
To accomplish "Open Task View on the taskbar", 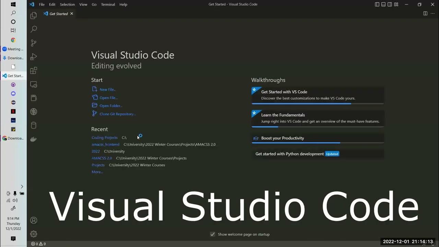I will (13, 31).
